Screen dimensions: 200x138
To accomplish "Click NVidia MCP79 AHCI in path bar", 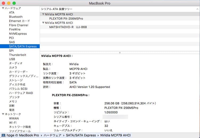I will coord(115,135).
